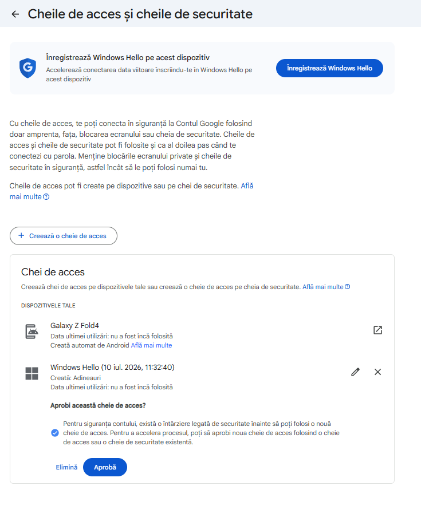Approve the passkey with Aprobă button
This screenshot has width=421, height=521.
pyautogui.click(x=105, y=467)
